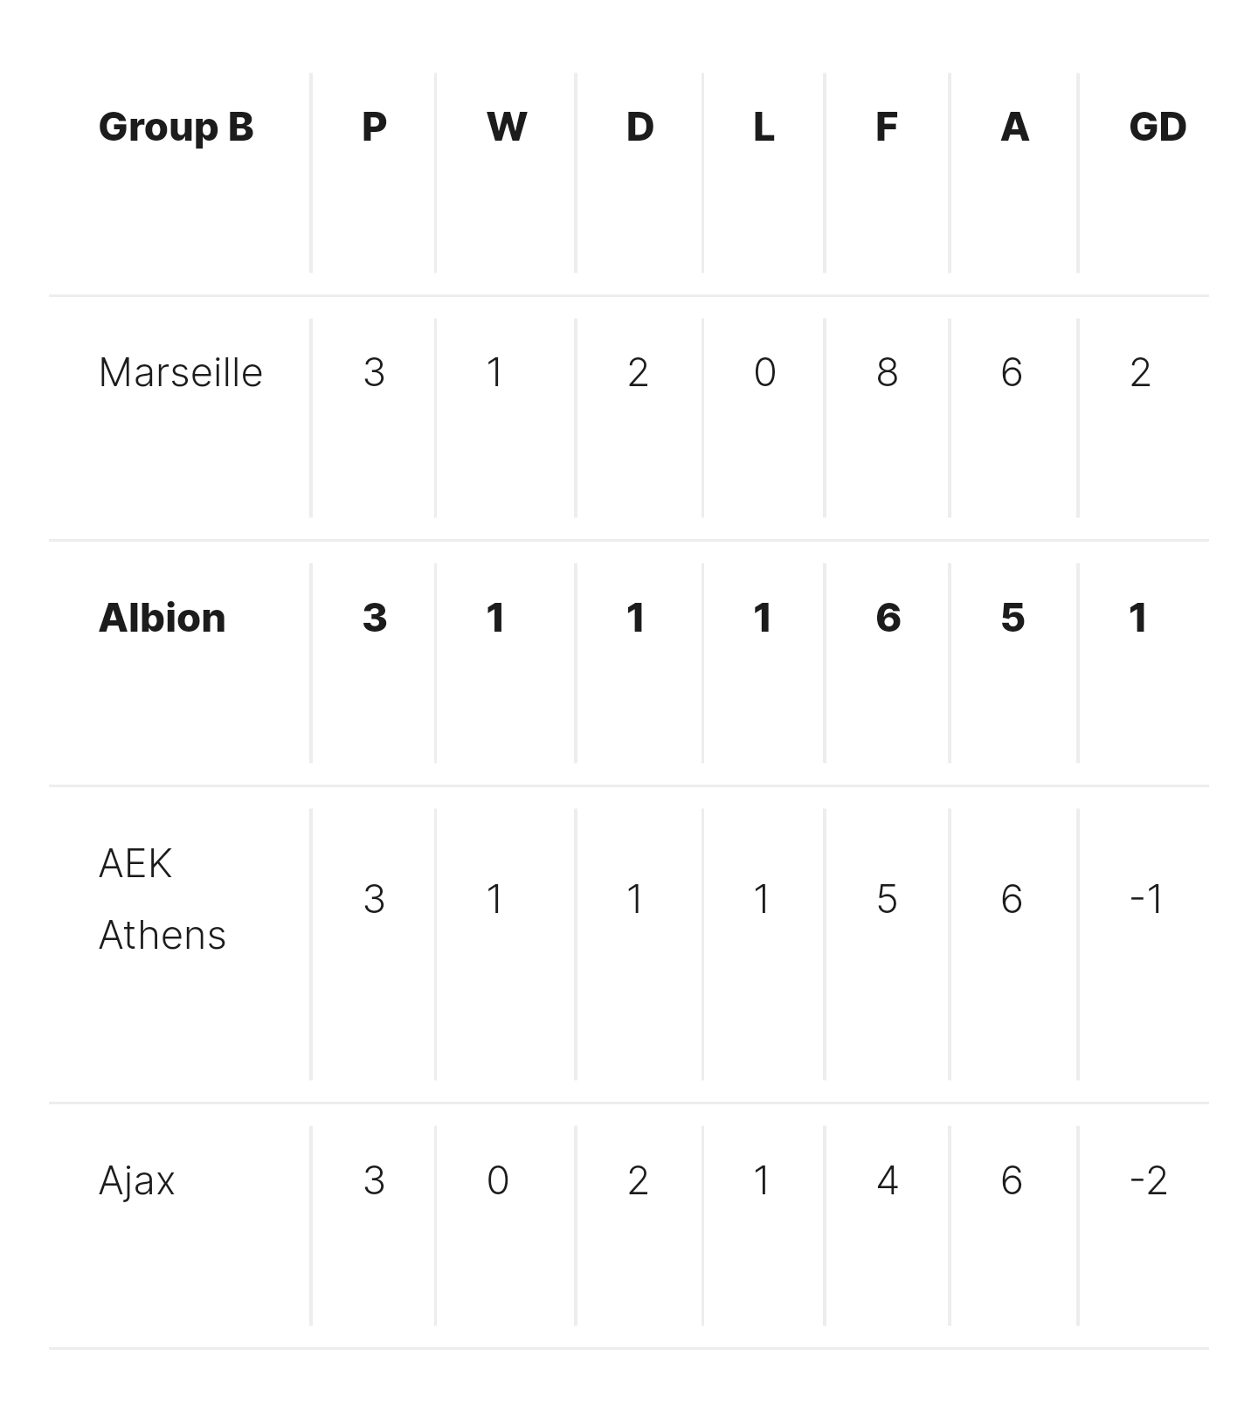Click Ajax goals for value 4
Screen dimensions: 1258x1404
point(888,1181)
